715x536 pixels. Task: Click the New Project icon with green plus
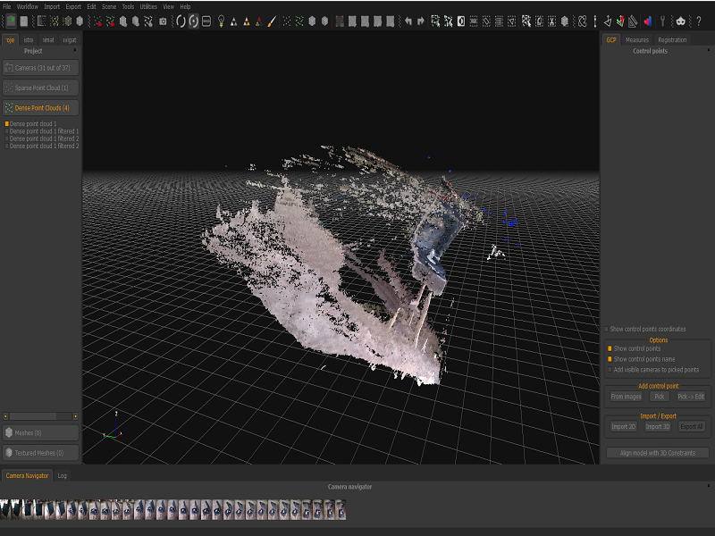click(x=11, y=21)
